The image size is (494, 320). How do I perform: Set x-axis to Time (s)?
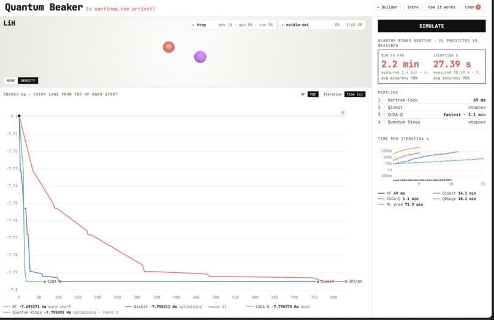355,94
